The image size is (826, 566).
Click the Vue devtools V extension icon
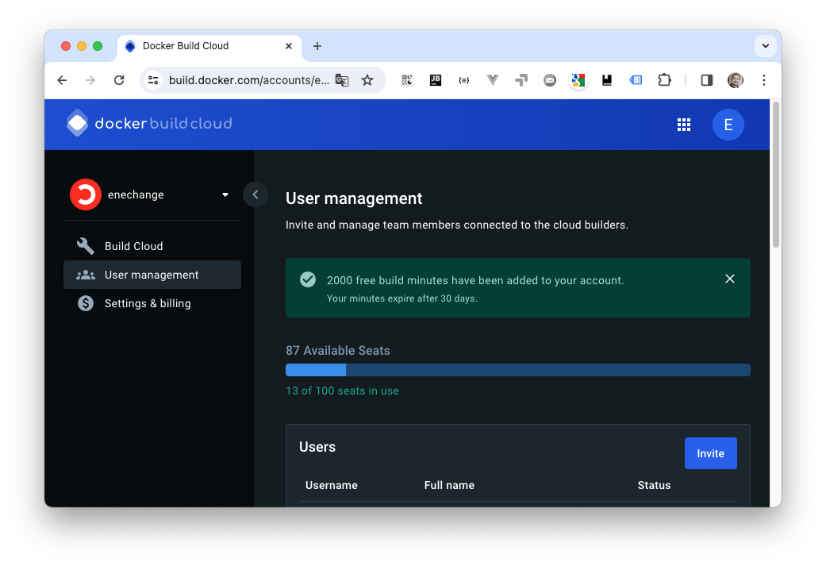click(x=493, y=80)
